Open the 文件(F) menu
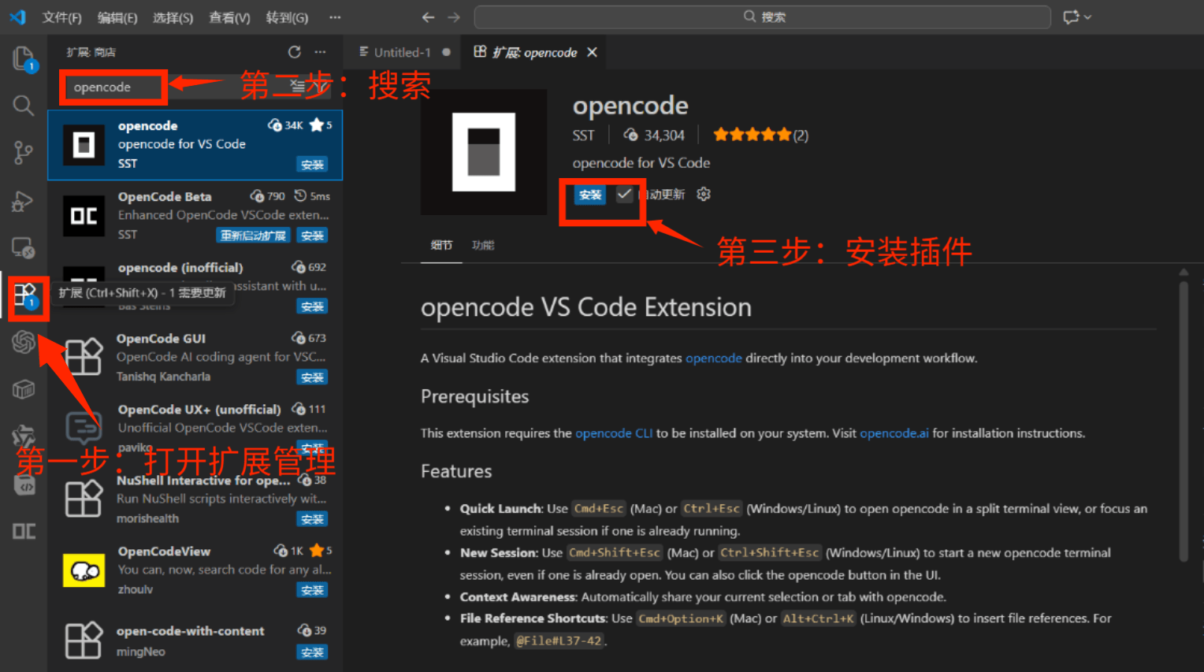 click(61, 17)
